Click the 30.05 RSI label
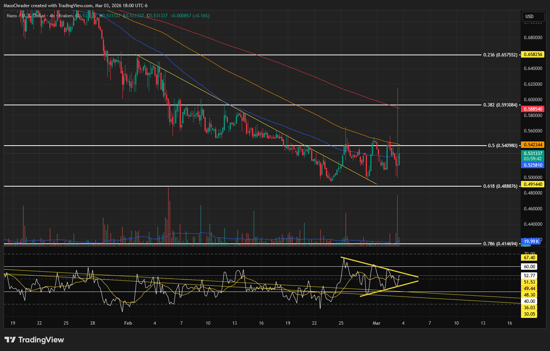The image size is (550, 351). point(529,314)
